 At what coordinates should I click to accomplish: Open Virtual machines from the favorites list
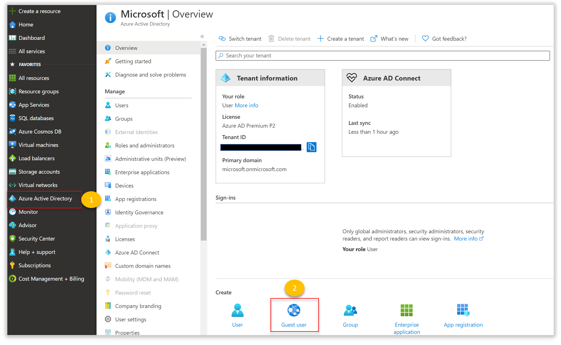38,145
